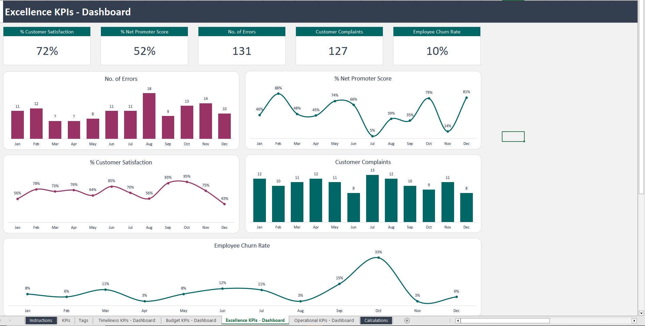The width and height of the screenshot is (645, 326).
Task: Open the Timeliness KPIs - Dashboard sheet
Action: click(126, 320)
